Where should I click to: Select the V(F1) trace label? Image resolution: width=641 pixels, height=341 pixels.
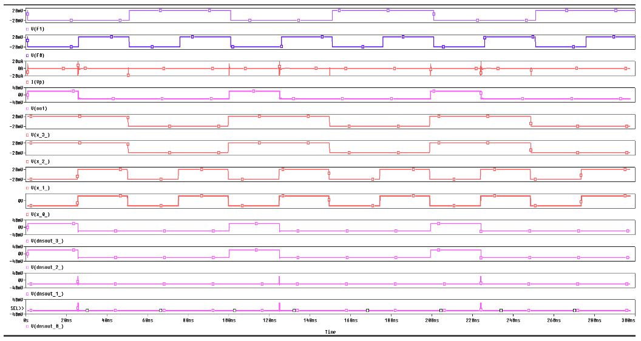pyautogui.click(x=38, y=29)
